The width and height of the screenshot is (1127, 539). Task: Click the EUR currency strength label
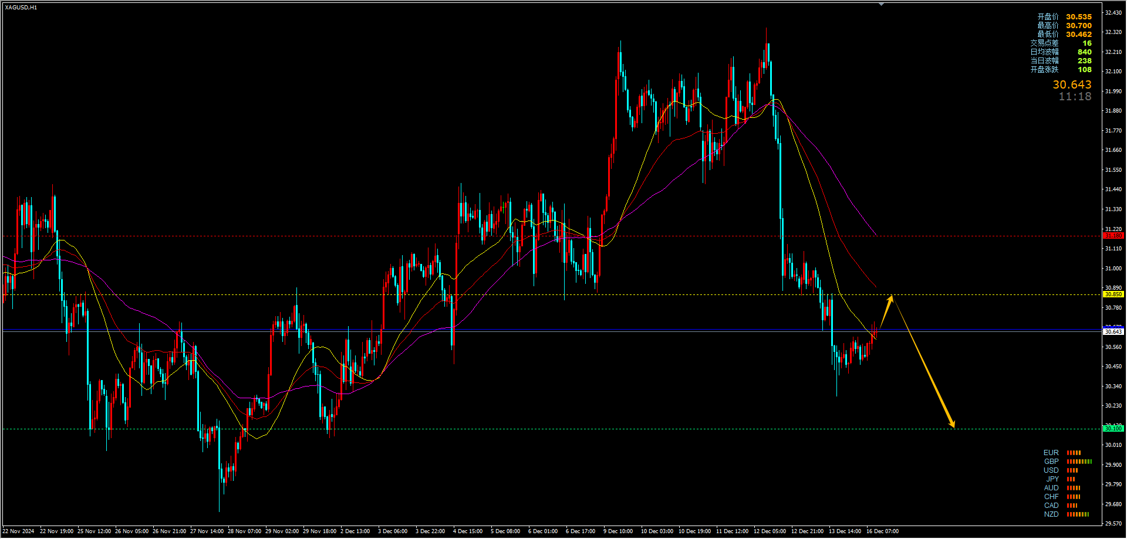(x=1051, y=453)
